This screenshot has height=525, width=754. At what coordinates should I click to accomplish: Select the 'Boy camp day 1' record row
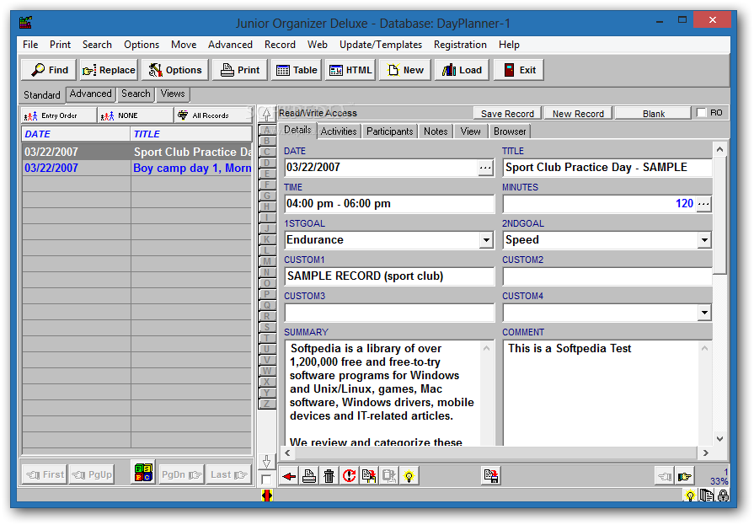137,169
